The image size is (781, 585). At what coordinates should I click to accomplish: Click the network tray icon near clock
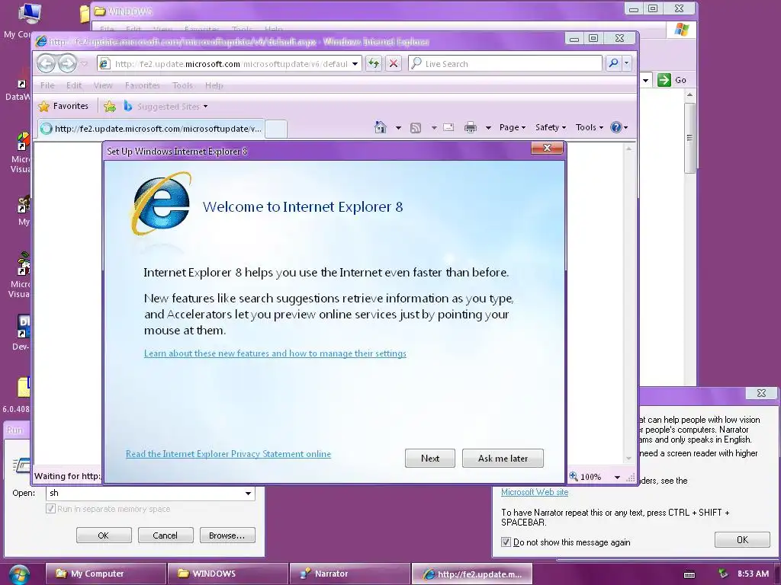point(722,574)
